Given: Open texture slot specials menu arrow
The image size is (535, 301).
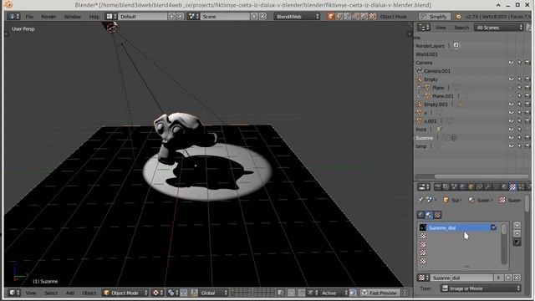Looking at the screenshot, I should (517, 242).
